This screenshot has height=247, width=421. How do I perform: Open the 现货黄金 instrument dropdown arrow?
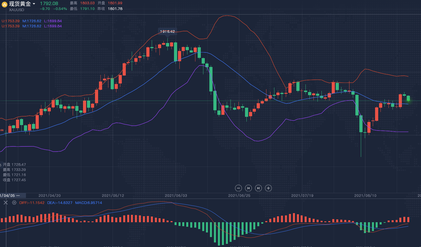click(34, 4)
